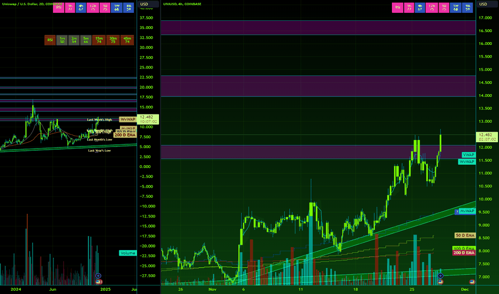Click the flag icon under the 4h chart's latest candle

441,282
